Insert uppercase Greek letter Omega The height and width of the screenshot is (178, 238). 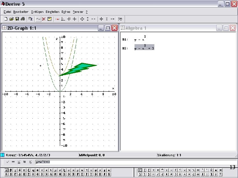(109, 174)
